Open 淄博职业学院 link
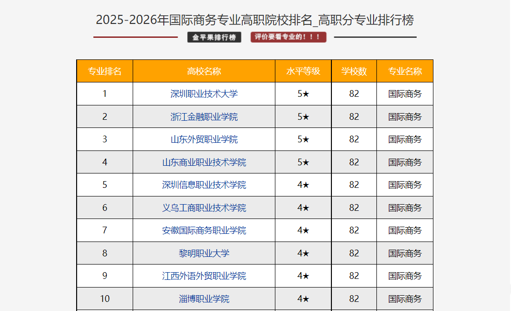Viewport: 511px width, 311px height. 204,299
